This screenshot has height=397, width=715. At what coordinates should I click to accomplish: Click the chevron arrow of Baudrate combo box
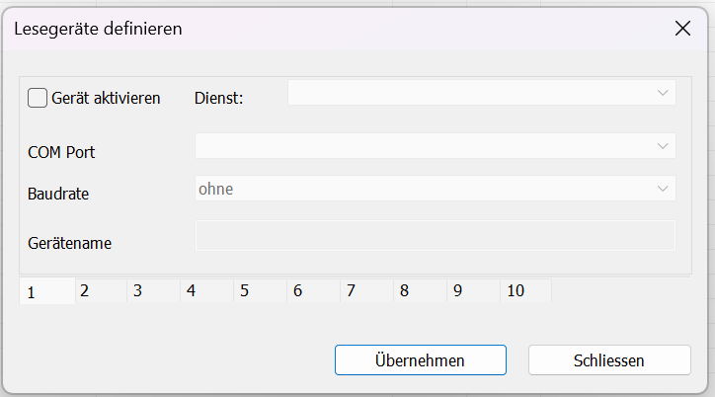pos(663,189)
